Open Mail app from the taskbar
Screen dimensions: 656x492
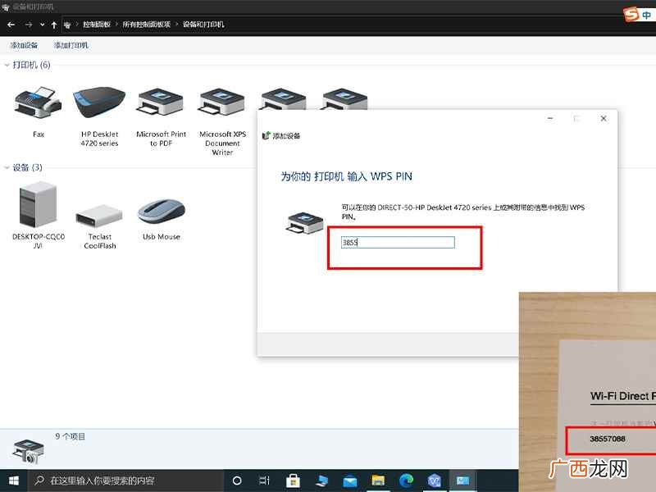350,481
